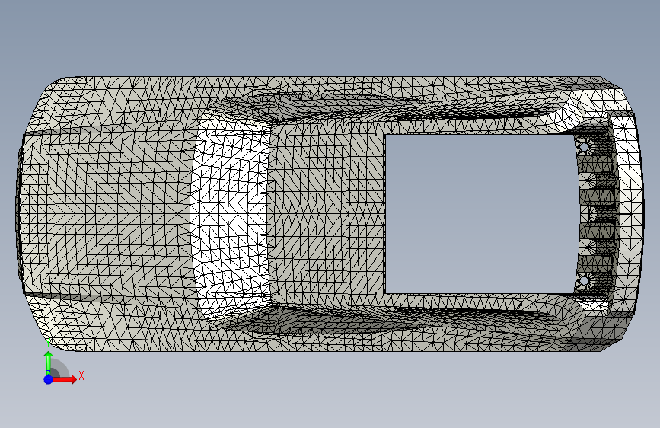
Task: Click the blue Z axis ball on triad
Action: pos(48,379)
